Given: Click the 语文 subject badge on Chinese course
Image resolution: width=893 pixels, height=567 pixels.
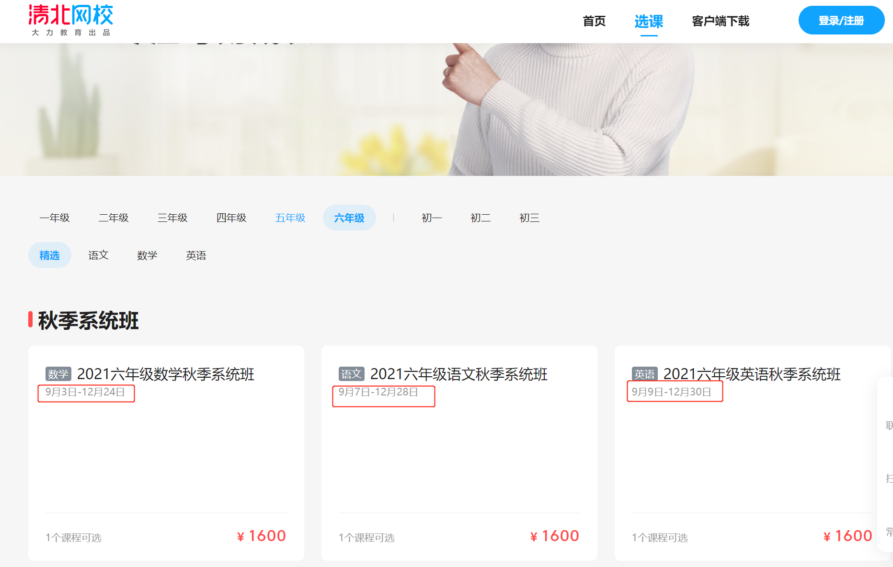Looking at the screenshot, I should [351, 374].
